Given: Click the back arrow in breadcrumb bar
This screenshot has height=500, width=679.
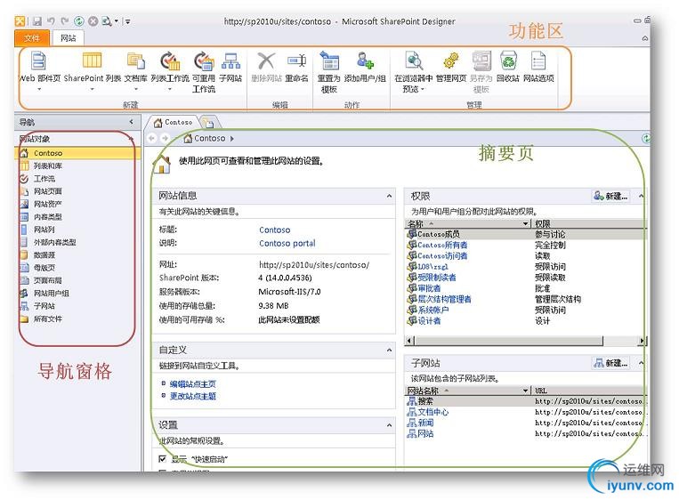Looking at the screenshot, I should pyautogui.click(x=151, y=138).
